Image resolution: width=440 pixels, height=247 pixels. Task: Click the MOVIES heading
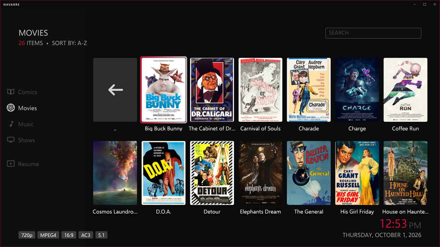[x=33, y=33]
